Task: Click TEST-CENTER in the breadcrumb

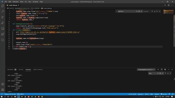Action: pos(35,8)
